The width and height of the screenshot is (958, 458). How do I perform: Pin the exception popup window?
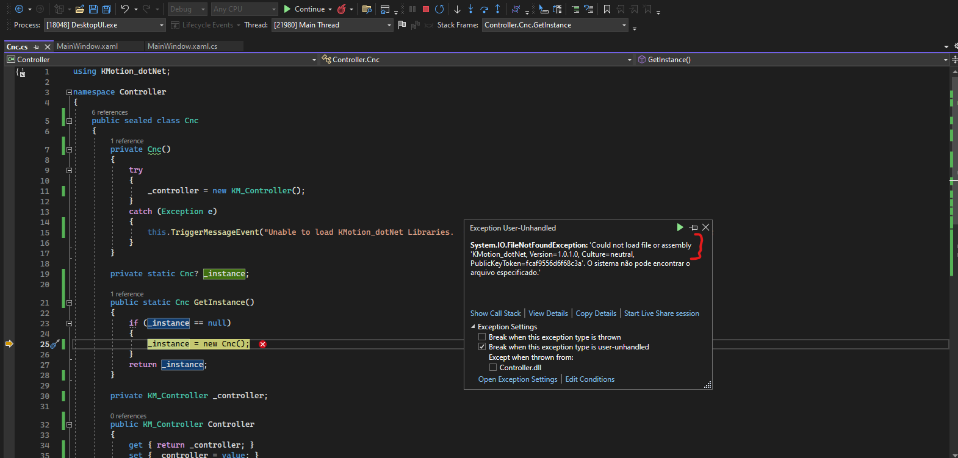[693, 227]
